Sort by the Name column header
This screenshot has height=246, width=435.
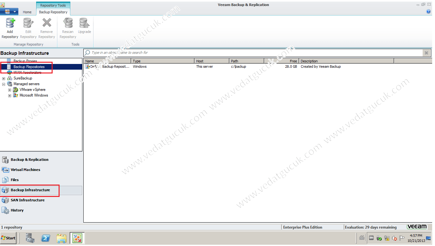coord(107,61)
